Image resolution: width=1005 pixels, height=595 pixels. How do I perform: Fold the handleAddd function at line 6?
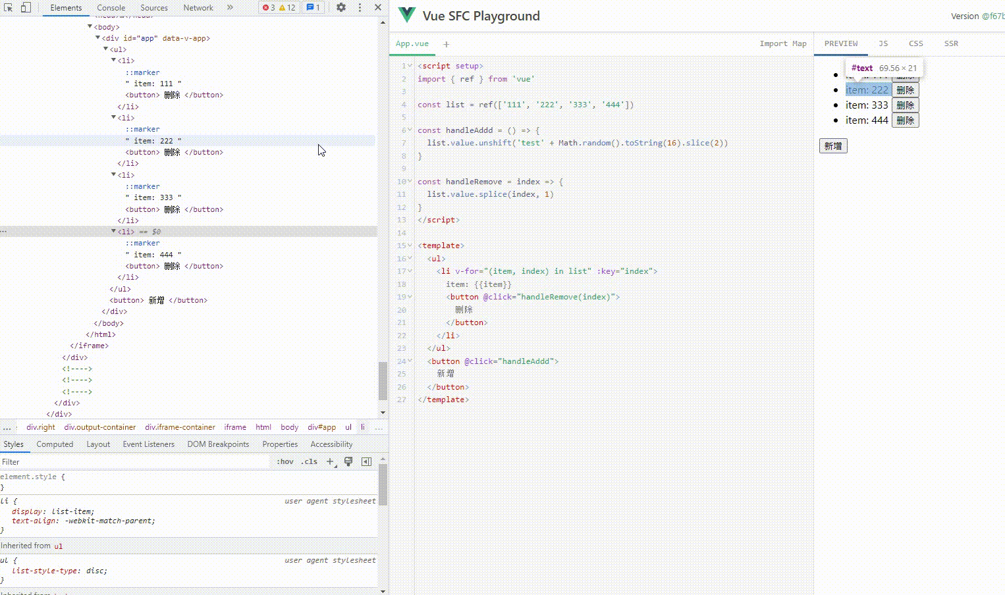click(x=410, y=130)
